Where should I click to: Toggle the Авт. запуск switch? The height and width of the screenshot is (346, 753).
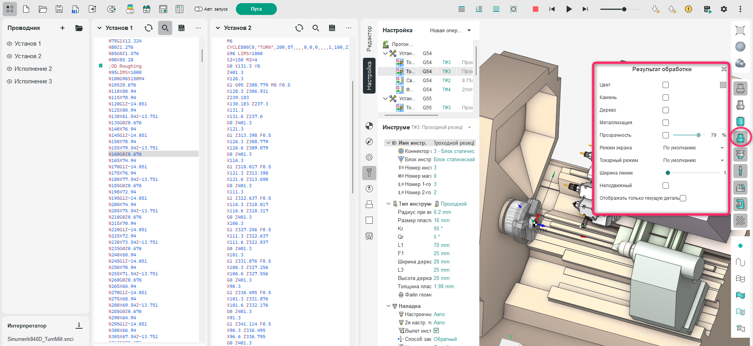198,9
